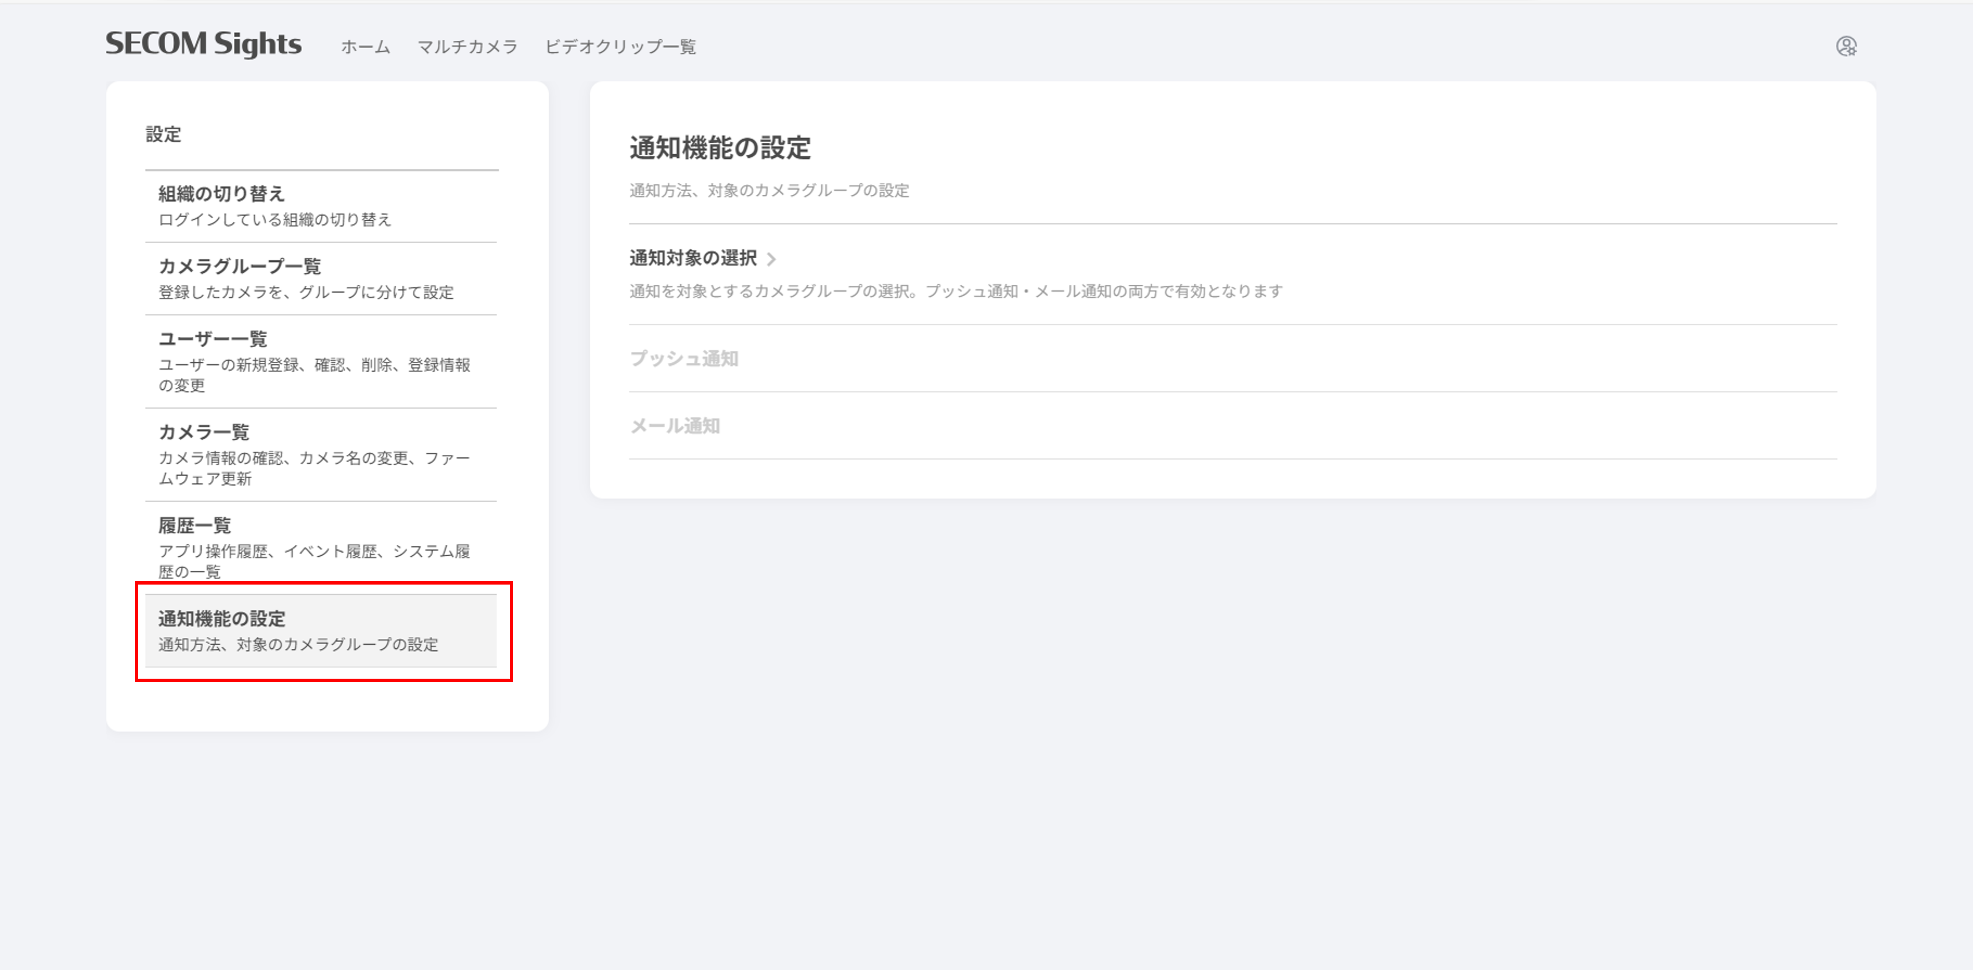Click the 設定 sidebar header text
This screenshot has width=1973, height=970.
coord(163,135)
